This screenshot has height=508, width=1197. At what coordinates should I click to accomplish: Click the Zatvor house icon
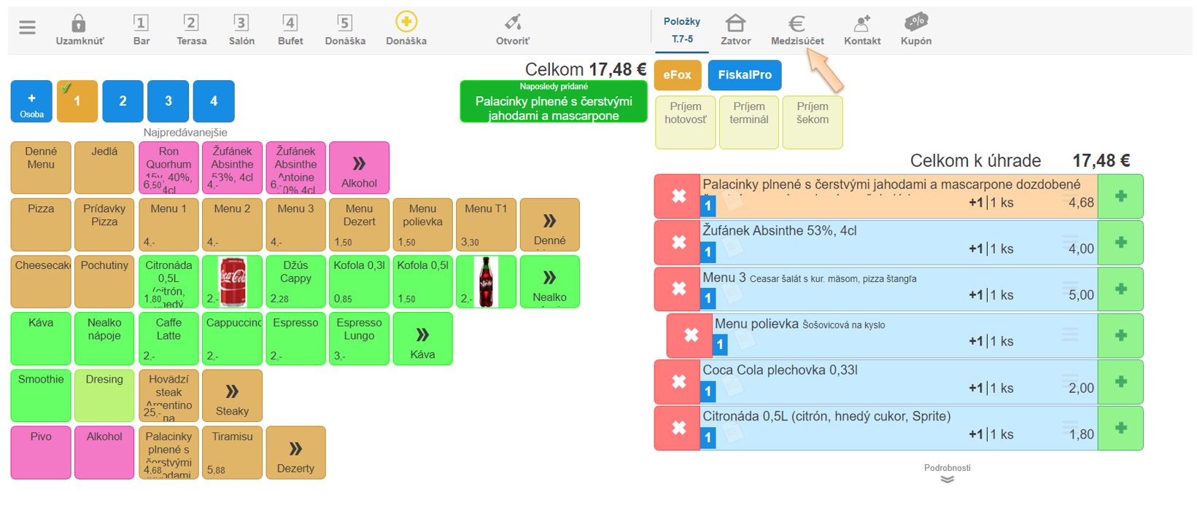[735, 23]
